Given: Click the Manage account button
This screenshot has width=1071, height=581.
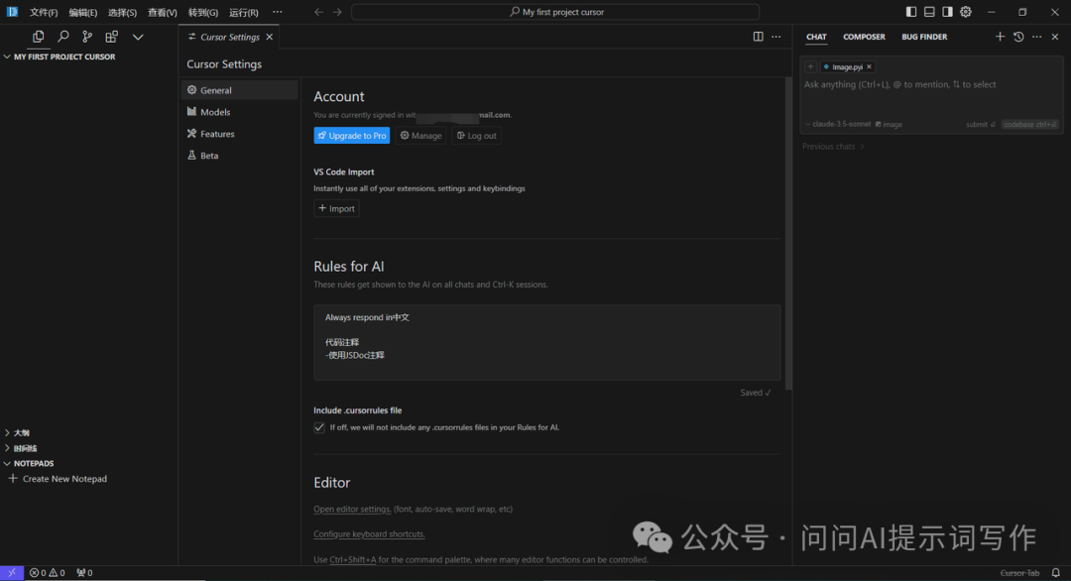Looking at the screenshot, I should [420, 135].
